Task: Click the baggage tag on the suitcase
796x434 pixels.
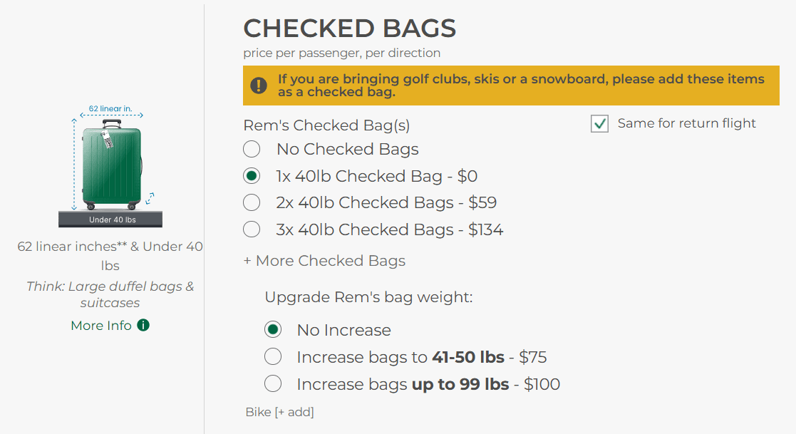Action: coord(108,139)
